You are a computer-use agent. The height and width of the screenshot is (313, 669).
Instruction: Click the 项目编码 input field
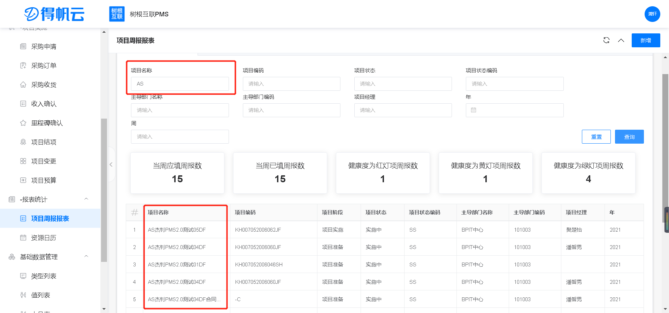[x=291, y=84]
